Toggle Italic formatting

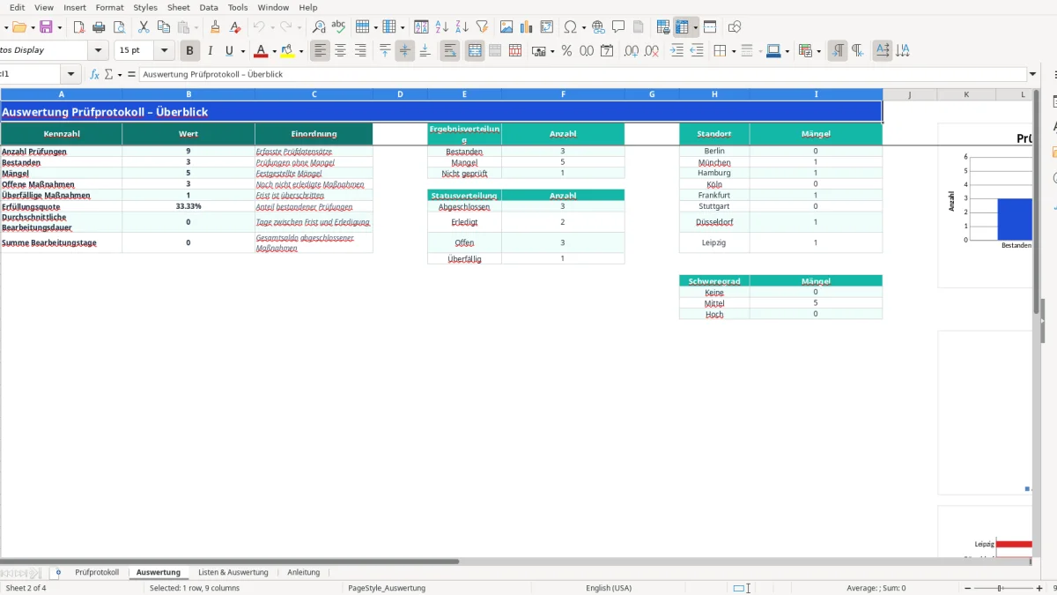210,51
